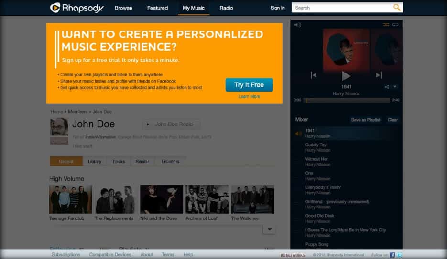This screenshot has height=259, width=447.
Task: Open the track options dropdown arrow
Action: pos(395,86)
